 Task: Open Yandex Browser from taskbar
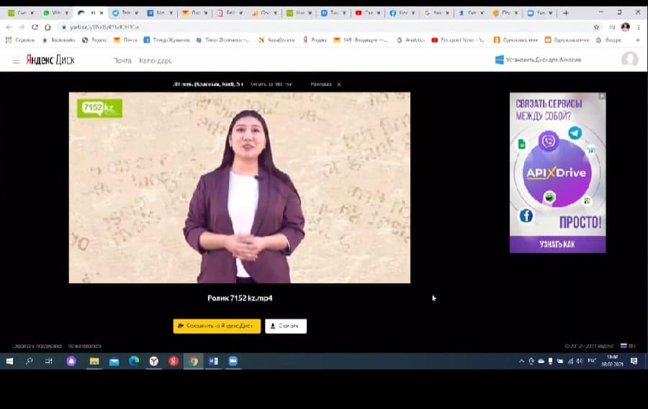pos(154,361)
